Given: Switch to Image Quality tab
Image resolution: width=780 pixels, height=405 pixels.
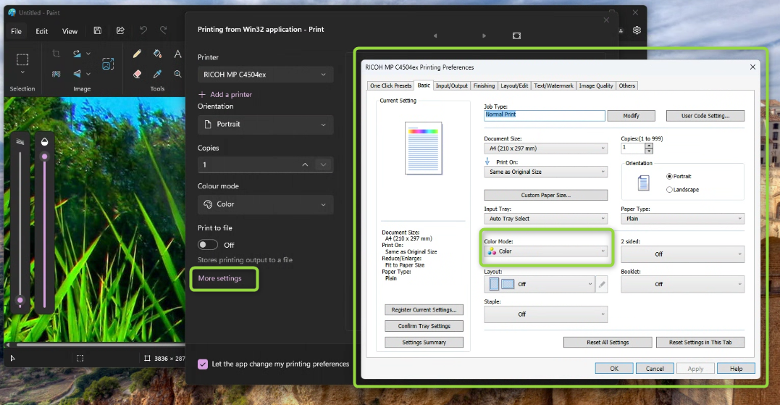Looking at the screenshot, I should (x=596, y=85).
